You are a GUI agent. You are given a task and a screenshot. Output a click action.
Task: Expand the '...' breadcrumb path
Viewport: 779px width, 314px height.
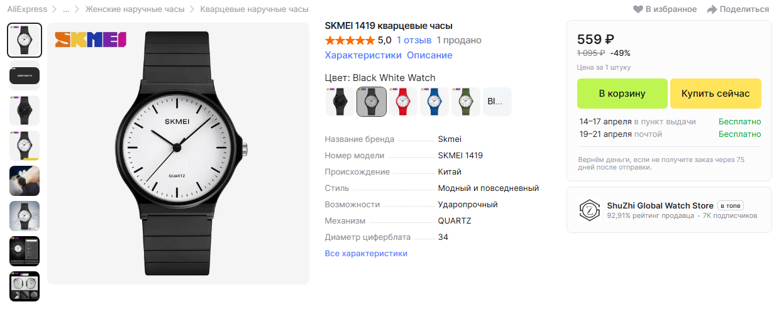(x=66, y=9)
